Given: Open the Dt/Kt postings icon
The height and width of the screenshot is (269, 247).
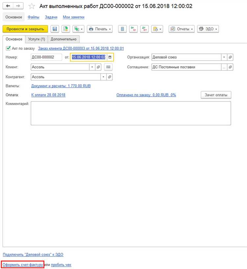Looking at the screenshot, I should [144, 29].
